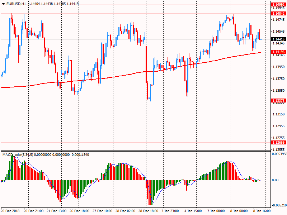Image resolution: width=287 pixels, height=215 pixels.
Task: Click the 3 Jan 23:00 time label
Action: [170, 211]
